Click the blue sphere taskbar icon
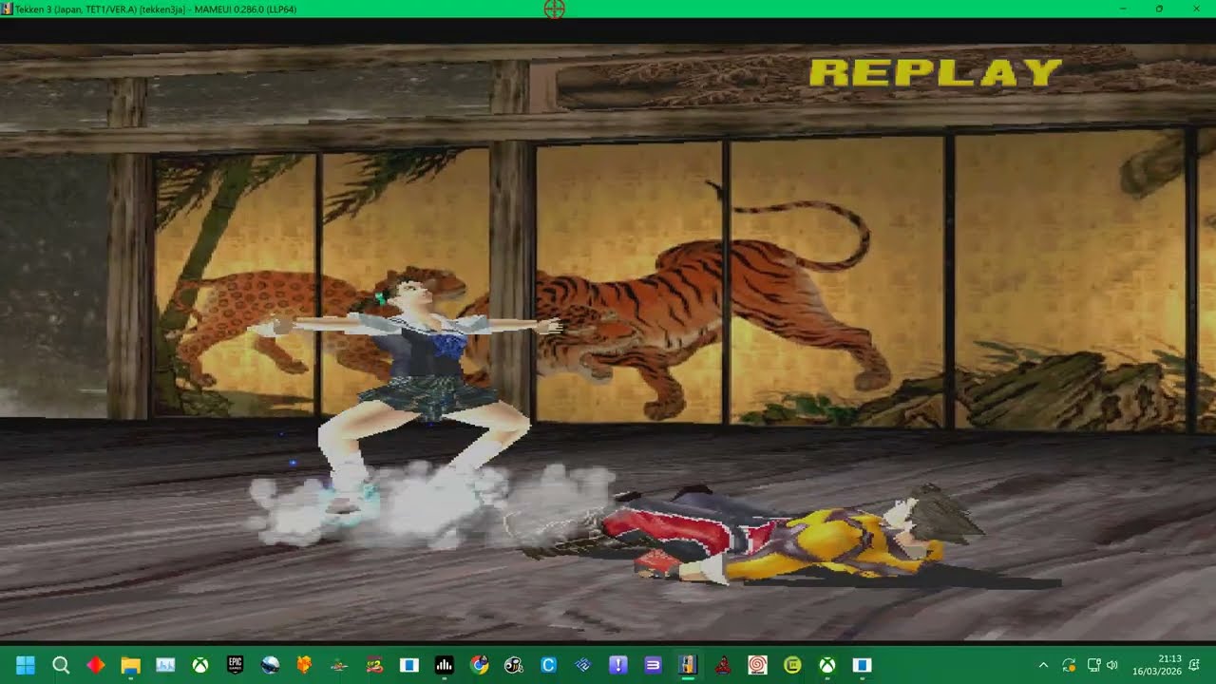This screenshot has height=684, width=1216. click(270, 665)
